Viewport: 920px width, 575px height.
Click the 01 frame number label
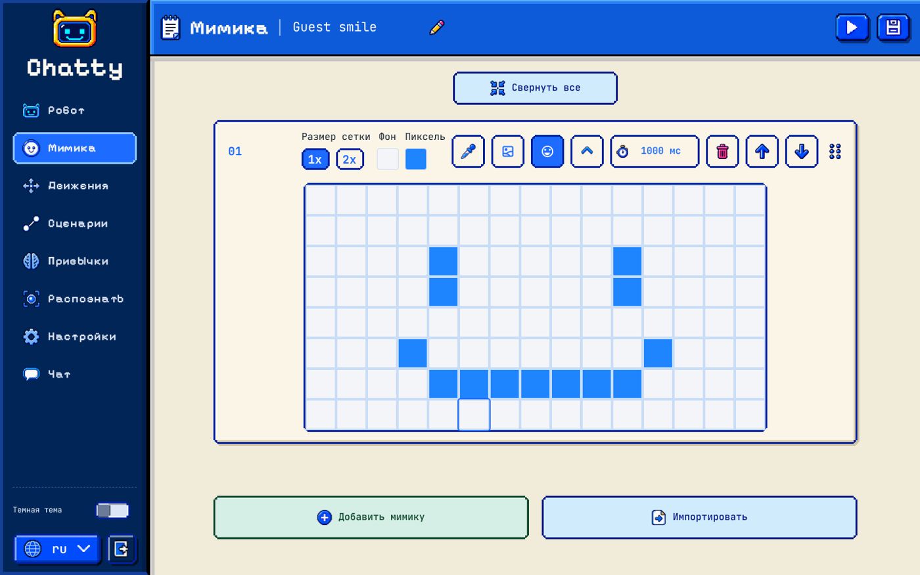coord(235,151)
